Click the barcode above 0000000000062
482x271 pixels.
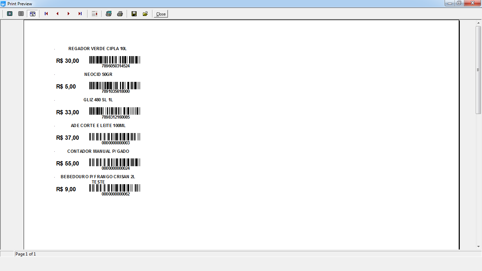click(x=115, y=188)
